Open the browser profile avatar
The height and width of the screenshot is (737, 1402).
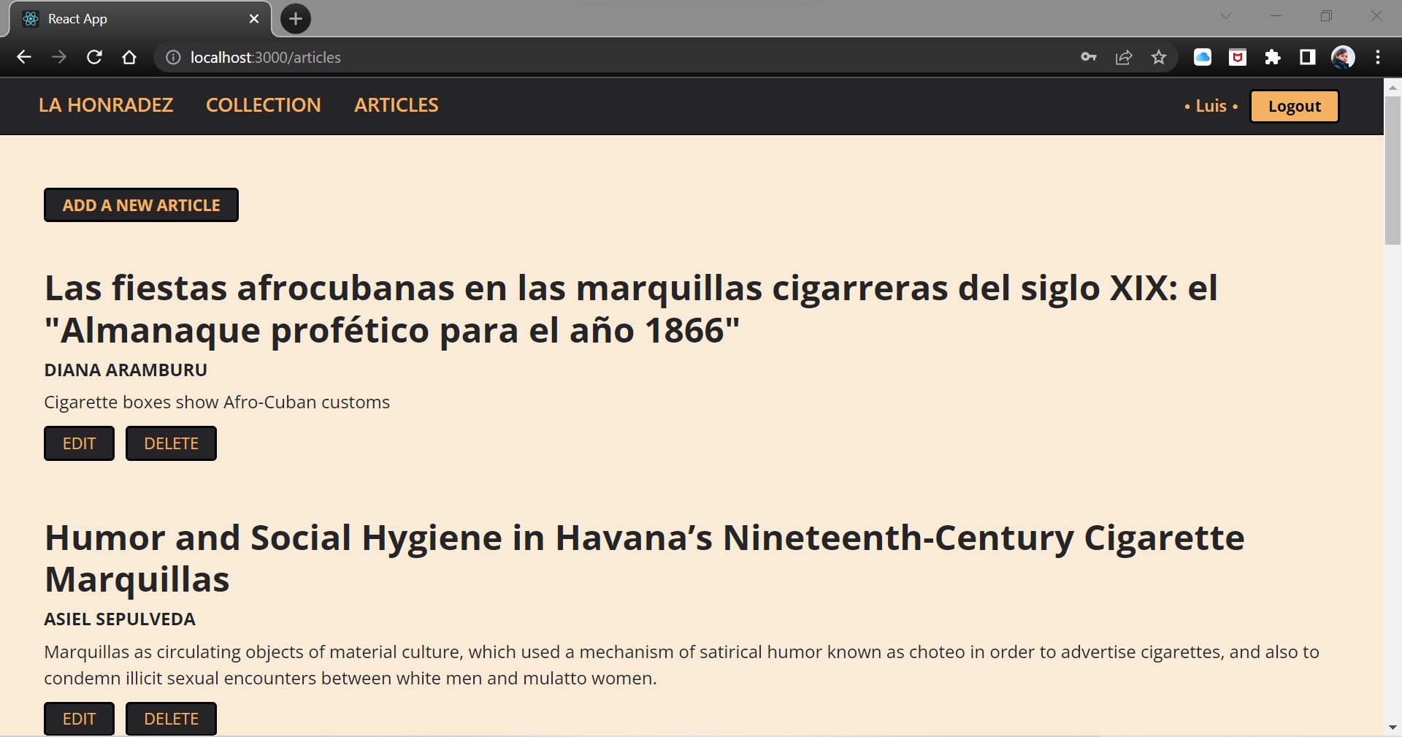tap(1344, 57)
